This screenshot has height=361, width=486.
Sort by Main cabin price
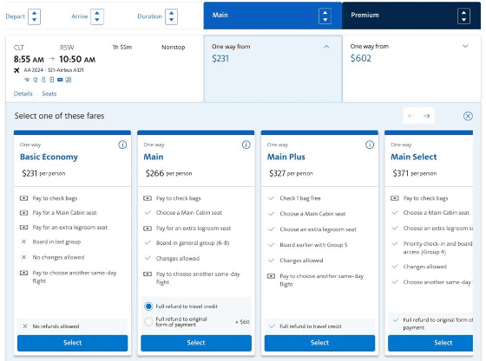[325, 16]
